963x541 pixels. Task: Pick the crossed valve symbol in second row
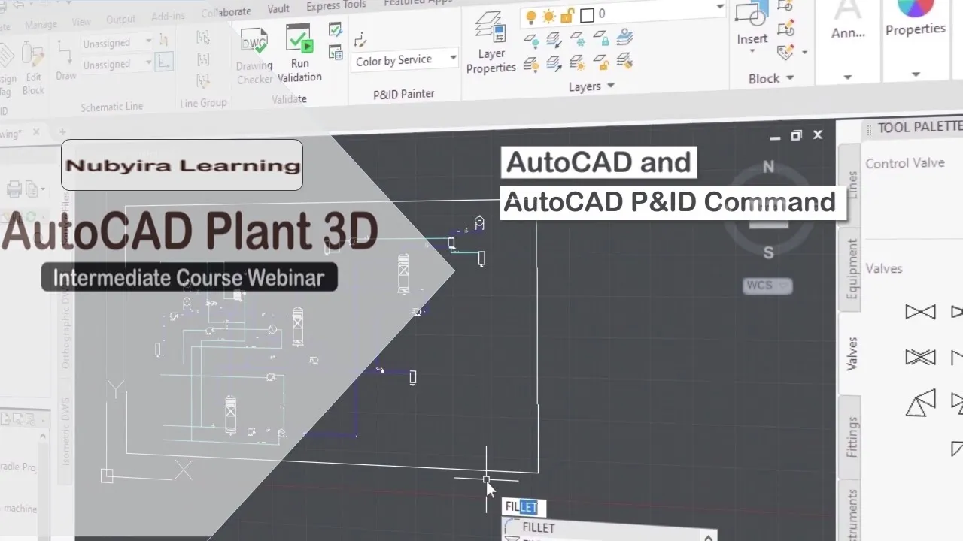920,357
